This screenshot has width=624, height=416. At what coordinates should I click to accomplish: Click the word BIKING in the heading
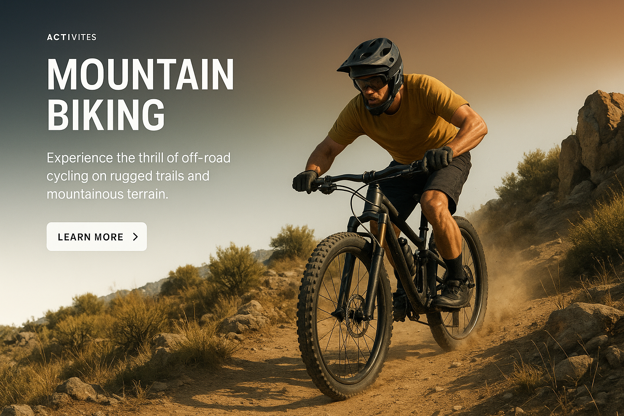pos(106,115)
